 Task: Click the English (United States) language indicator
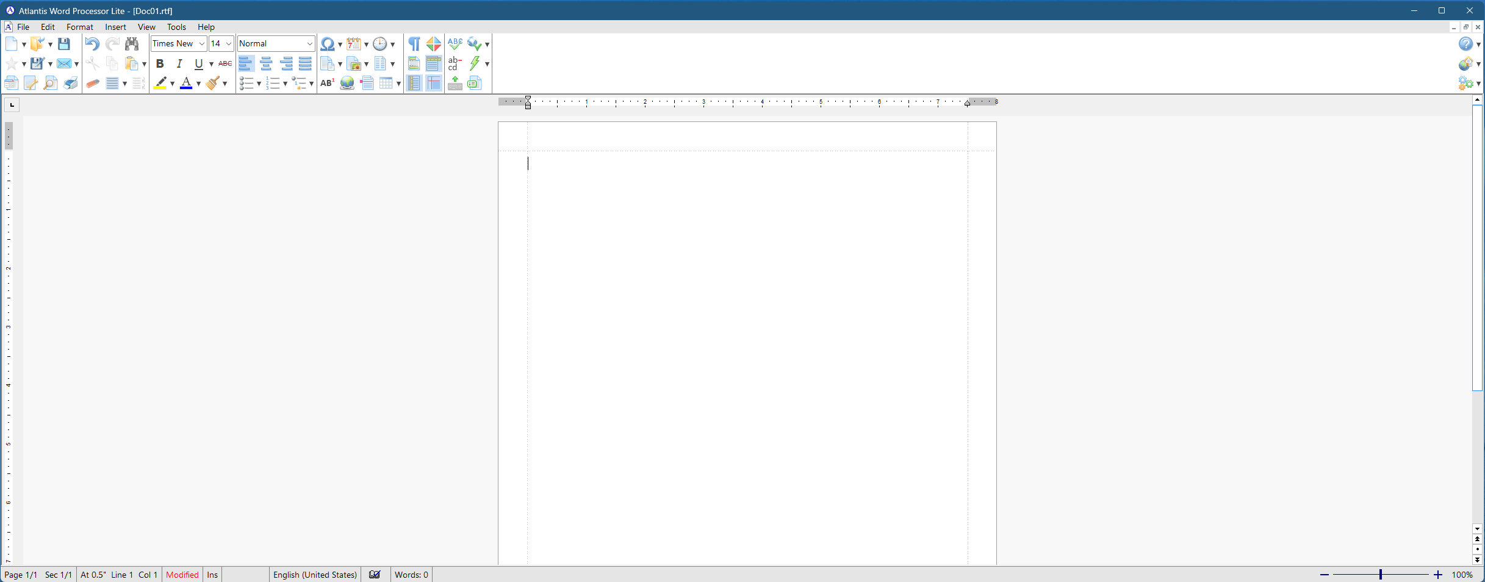point(315,574)
